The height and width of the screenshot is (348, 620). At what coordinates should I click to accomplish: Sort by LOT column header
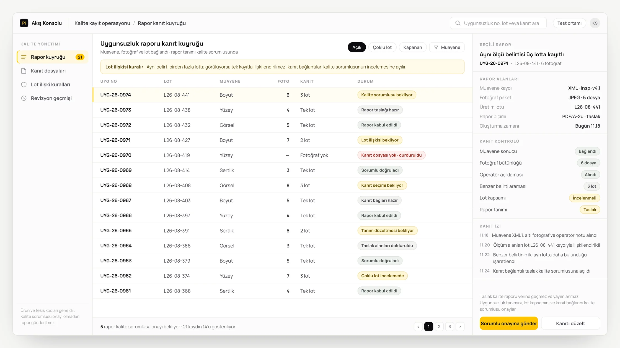coord(168,81)
